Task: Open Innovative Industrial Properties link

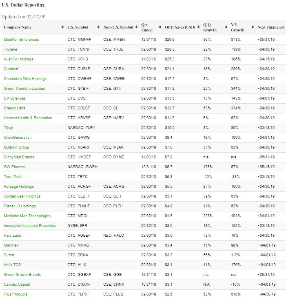Action: [x=30, y=226]
